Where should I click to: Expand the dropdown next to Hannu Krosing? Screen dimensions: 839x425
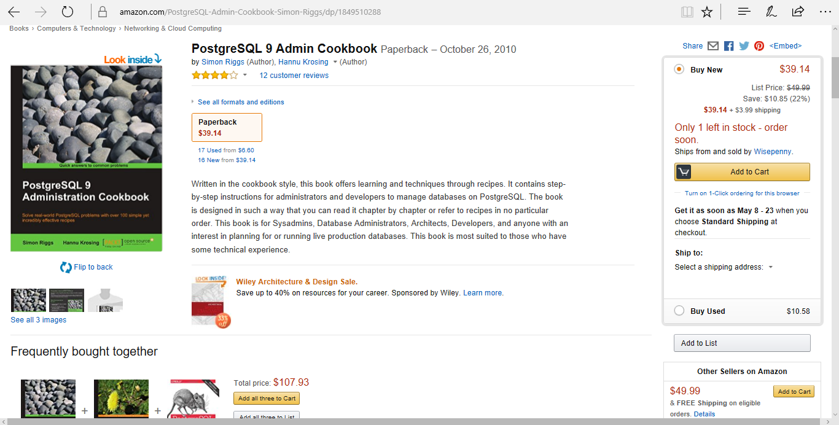coord(334,61)
